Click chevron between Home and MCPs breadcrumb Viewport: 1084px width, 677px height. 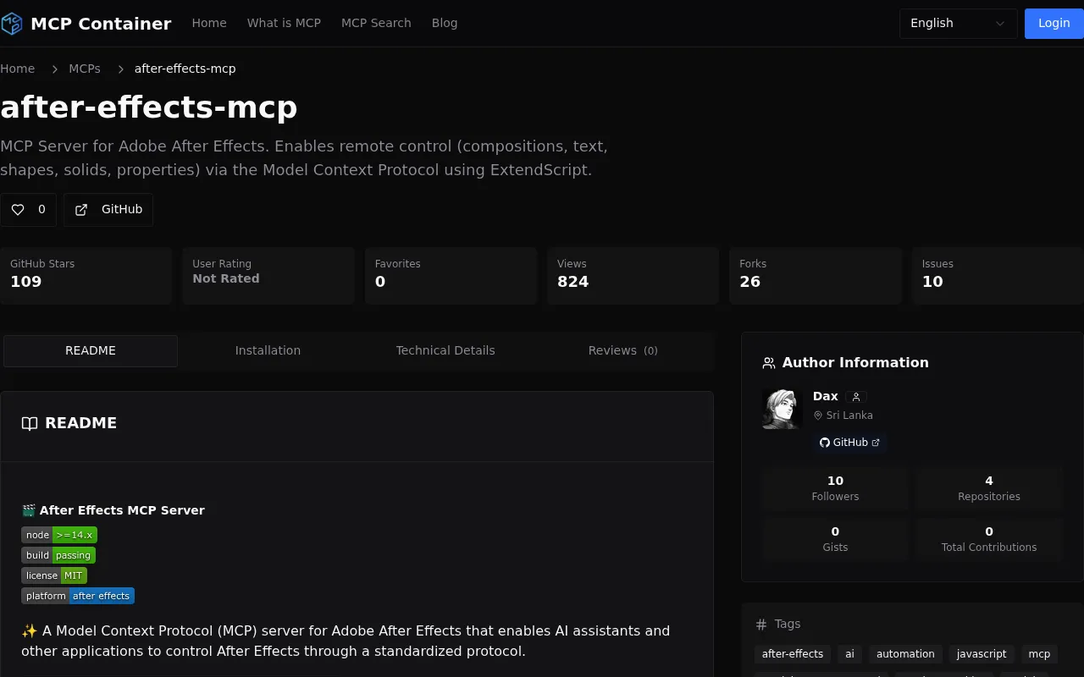[54, 69]
